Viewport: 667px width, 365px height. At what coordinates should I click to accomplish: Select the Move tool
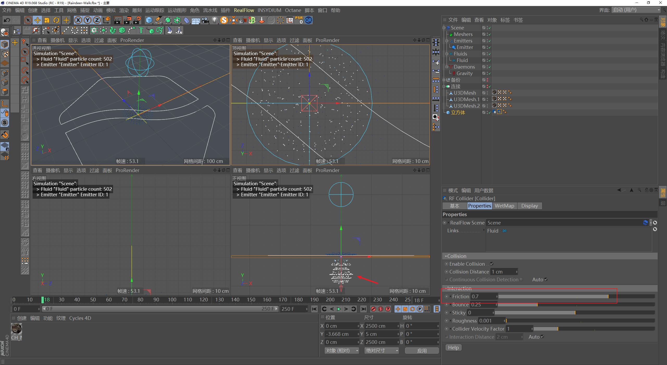[37, 20]
